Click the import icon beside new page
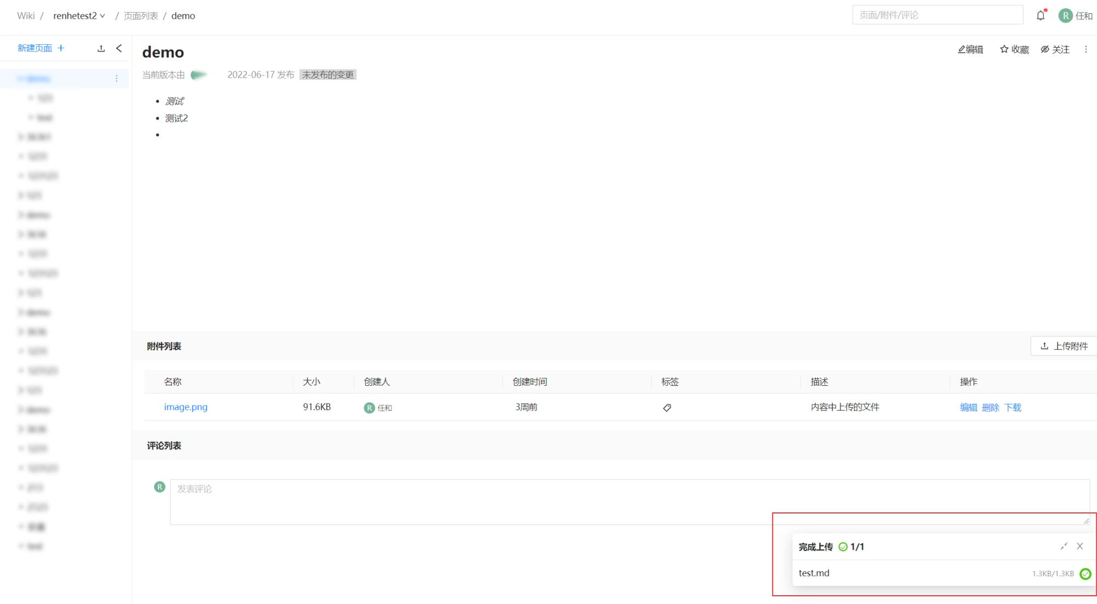This screenshot has width=1097, height=604. pyautogui.click(x=101, y=48)
